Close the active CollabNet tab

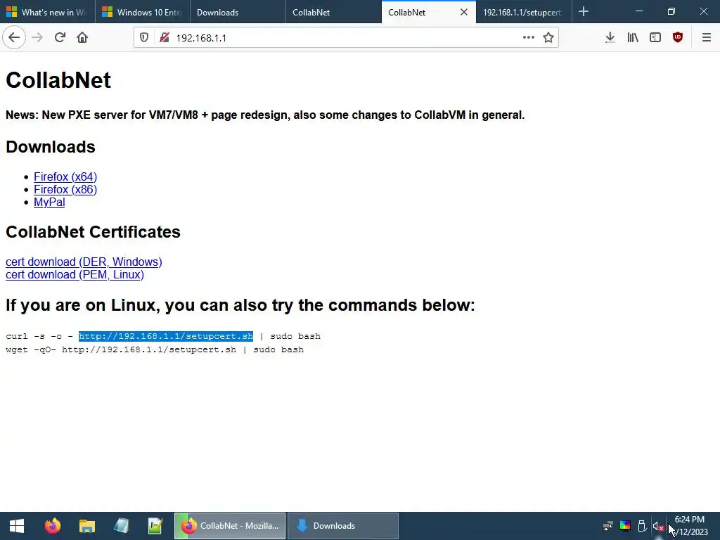click(x=464, y=13)
